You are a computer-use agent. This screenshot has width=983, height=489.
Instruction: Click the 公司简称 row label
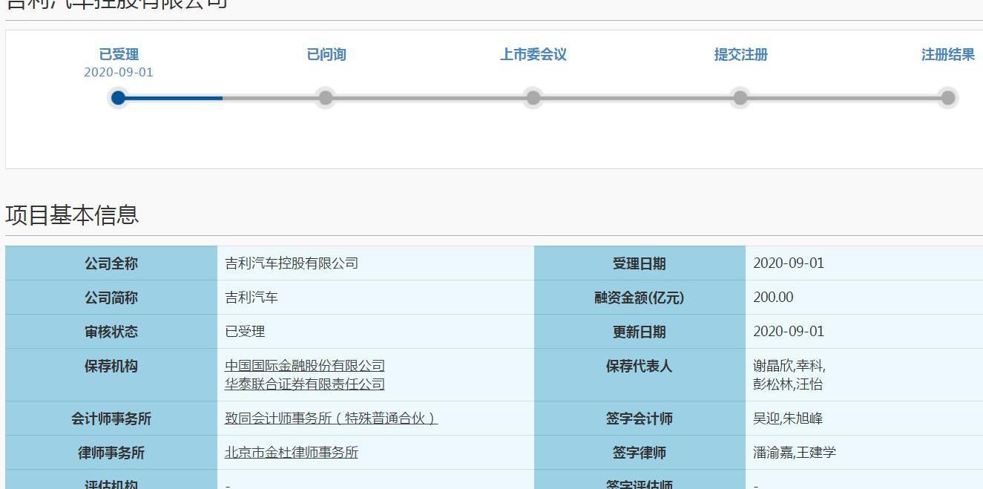point(111,298)
